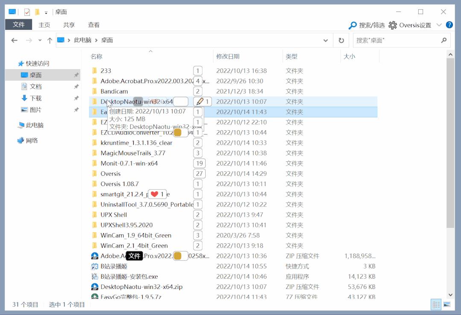Screen dimensions: 461x315
Task: Go back with the back arrow
Action: (x=14, y=40)
